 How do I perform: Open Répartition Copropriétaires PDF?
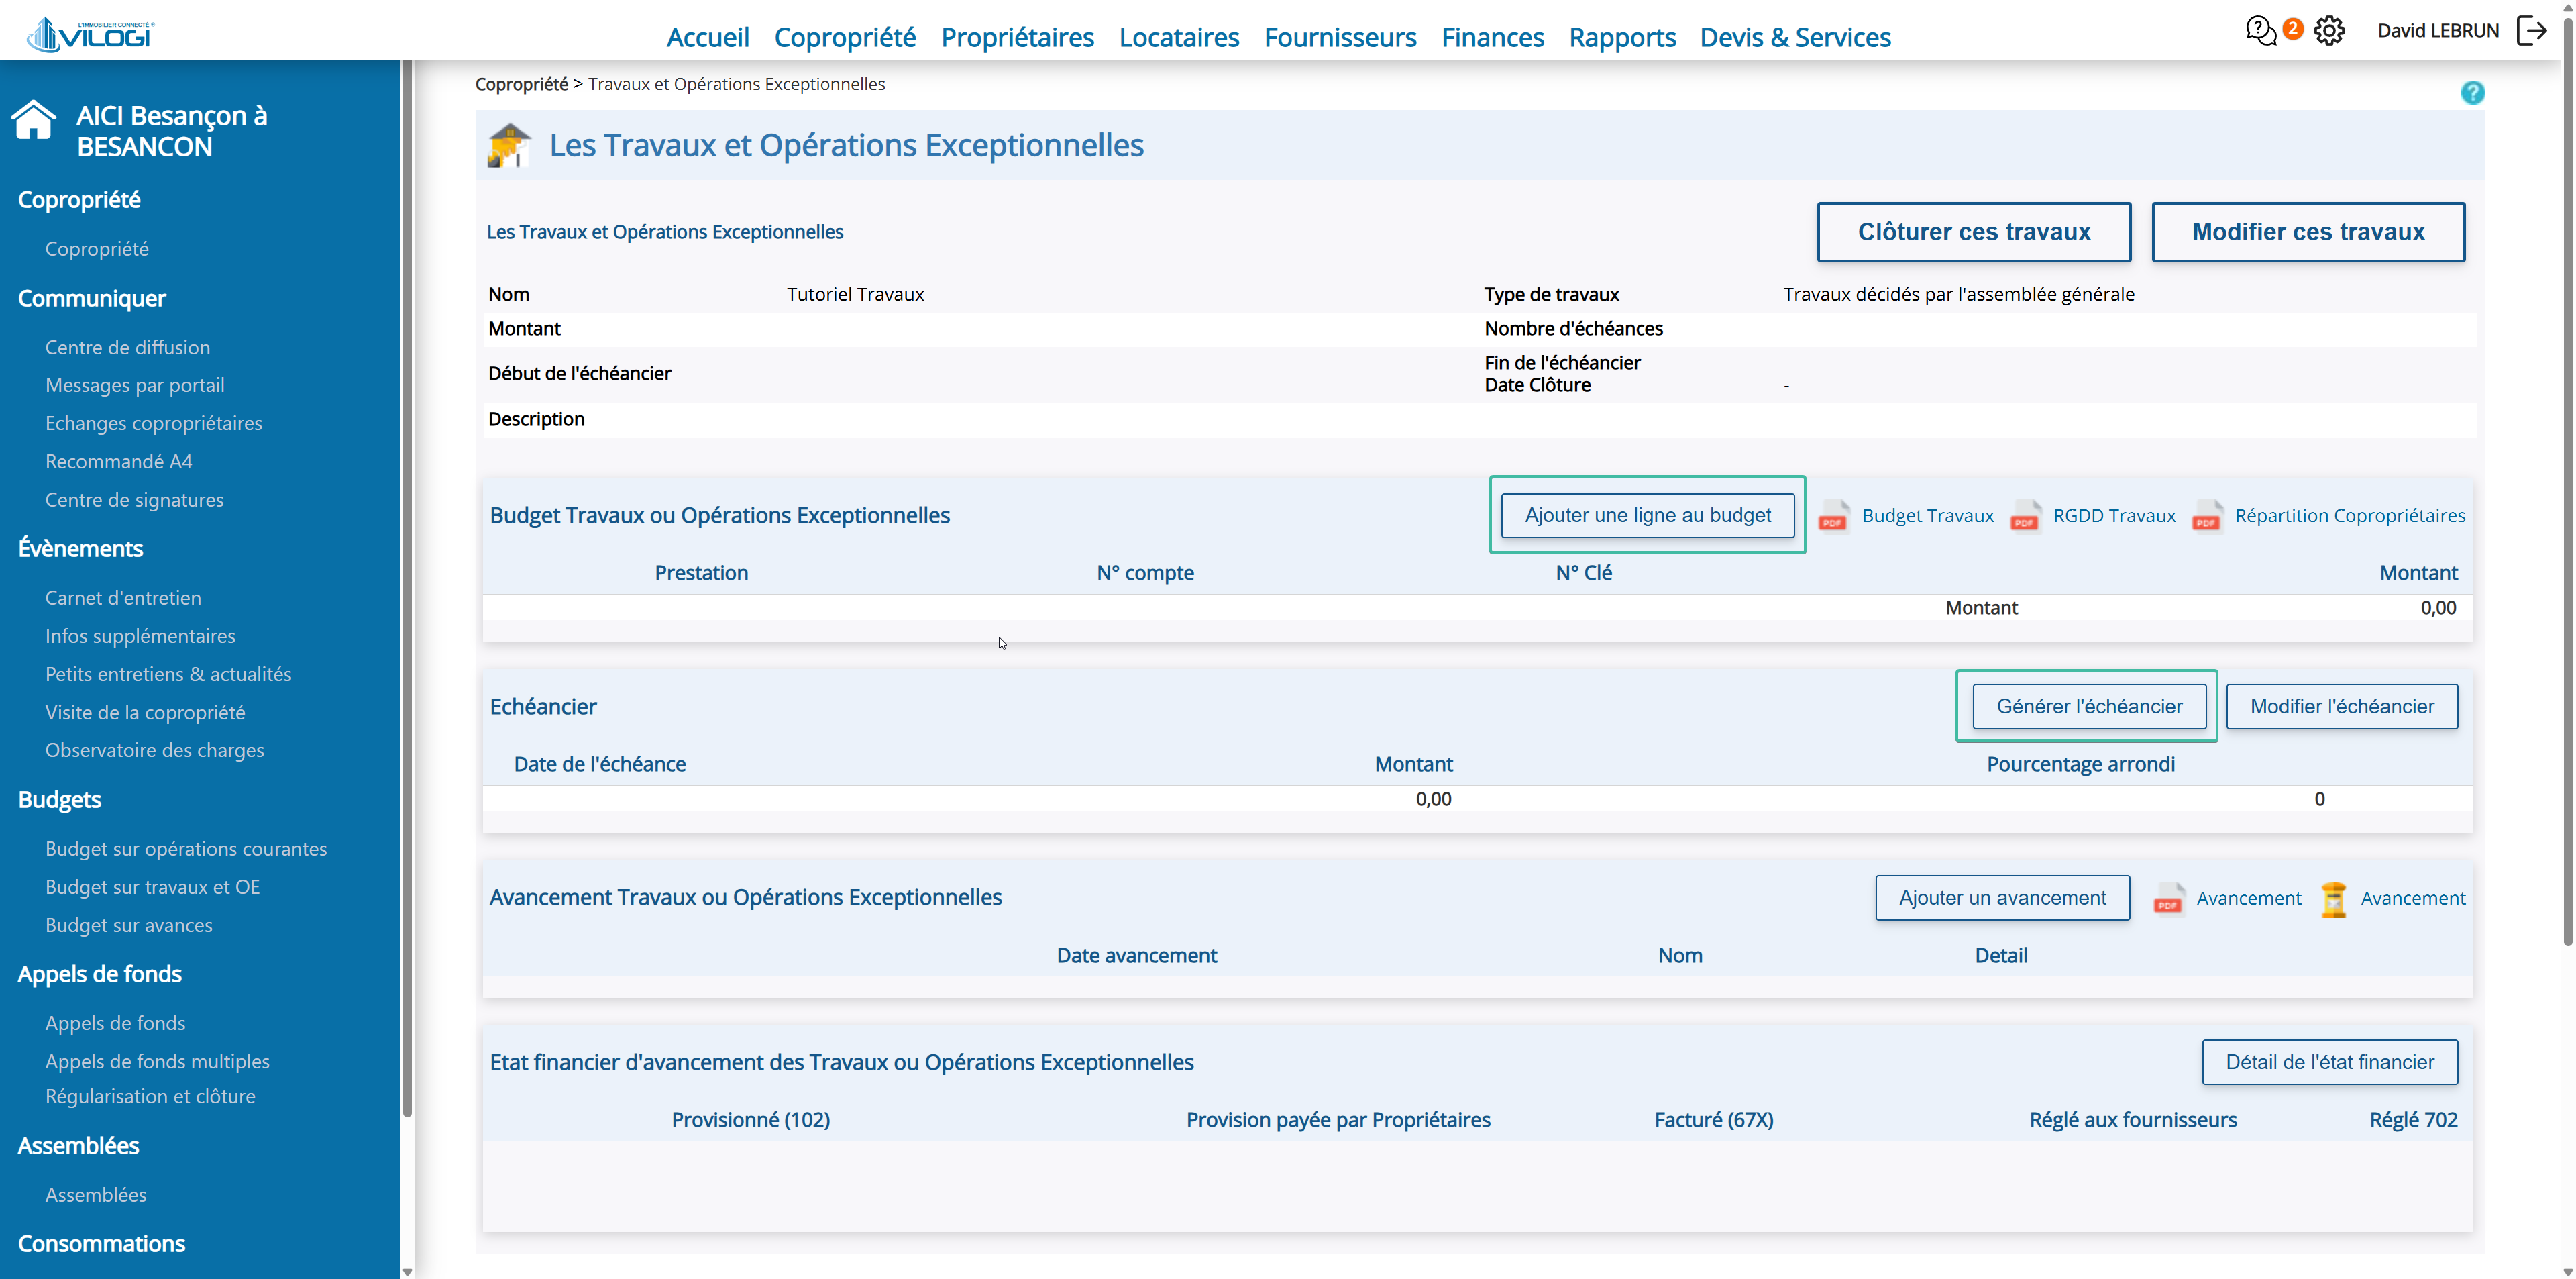(x=2207, y=516)
